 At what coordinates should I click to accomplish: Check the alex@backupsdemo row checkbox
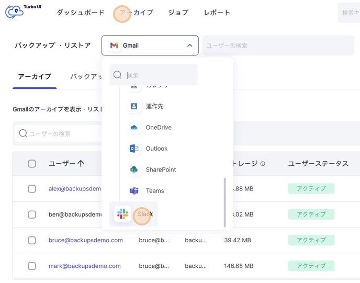(32, 189)
